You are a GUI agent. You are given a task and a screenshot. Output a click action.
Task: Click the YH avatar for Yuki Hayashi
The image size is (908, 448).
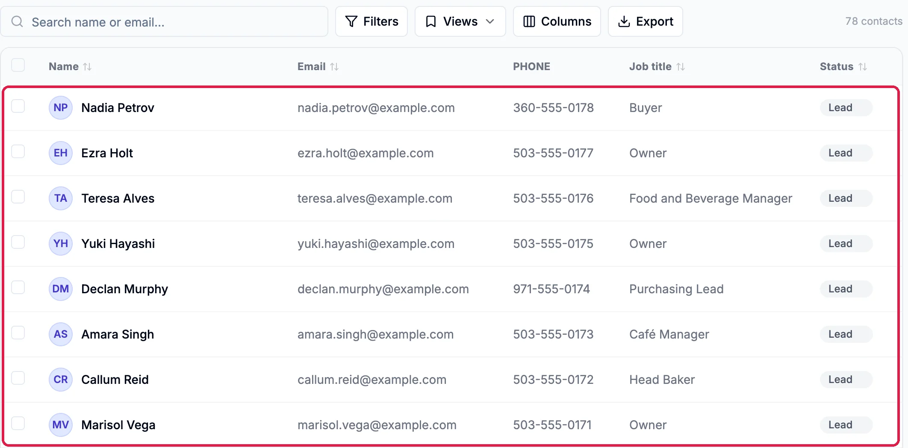point(61,244)
